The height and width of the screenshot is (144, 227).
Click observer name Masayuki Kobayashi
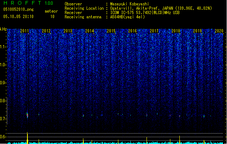[130, 4]
